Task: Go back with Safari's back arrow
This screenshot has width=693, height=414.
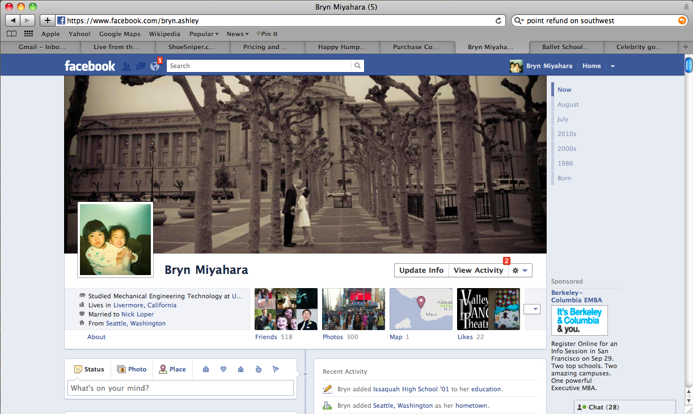Action: point(12,20)
